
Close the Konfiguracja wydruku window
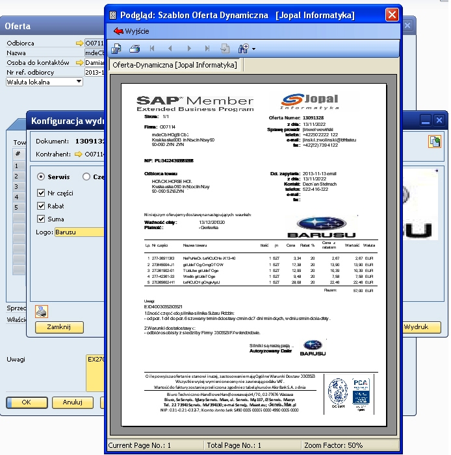[439, 120]
